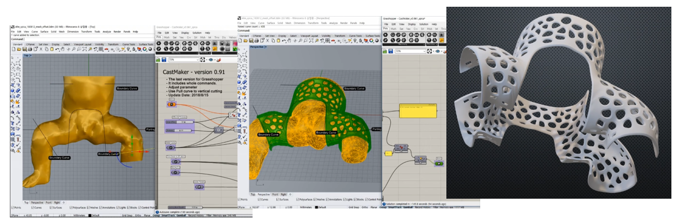Click Cut scissors icon in left Rhino toolbar
The height and width of the screenshot is (221, 674).
[x=41, y=49]
